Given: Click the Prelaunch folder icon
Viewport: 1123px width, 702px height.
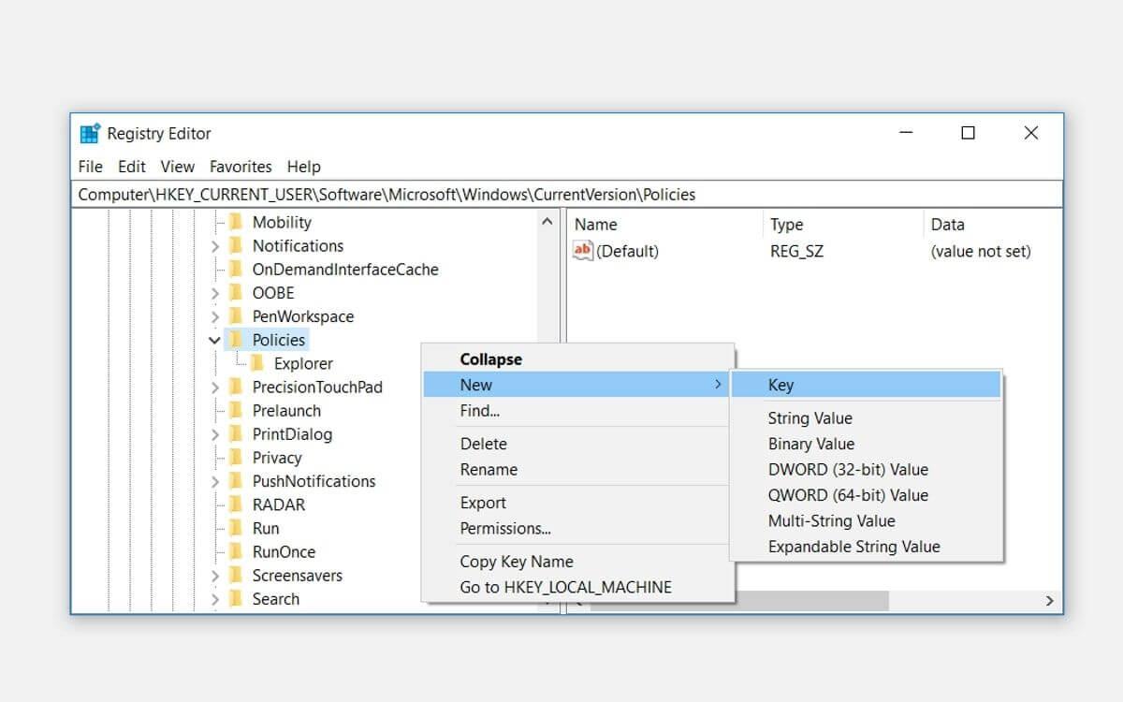Looking at the screenshot, I should tap(236, 410).
